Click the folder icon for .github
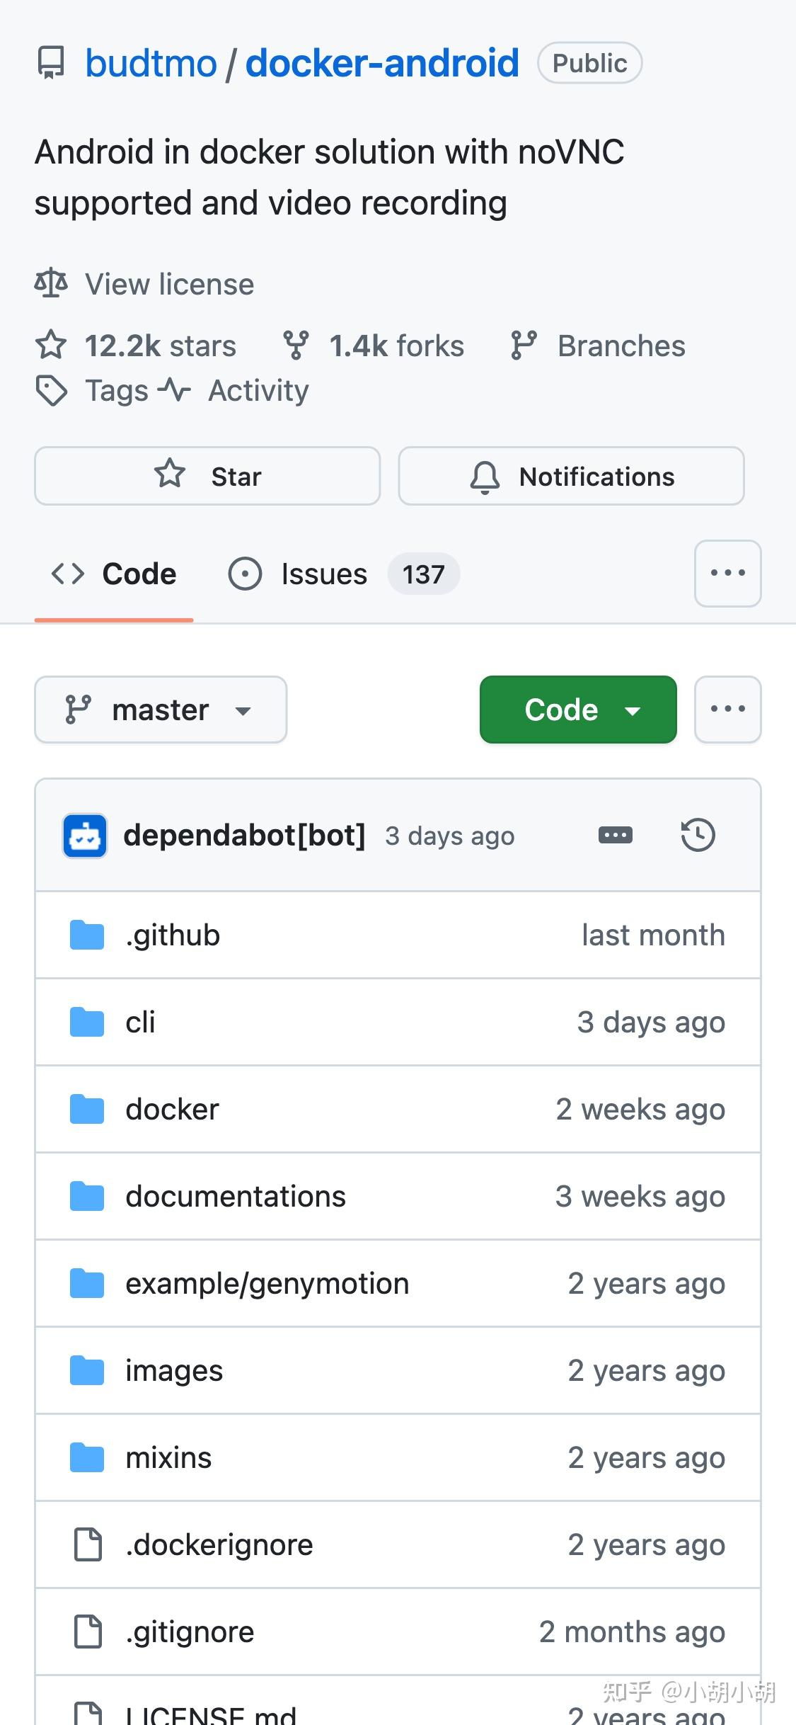This screenshot has height=1725, width=796. (87, 935)
